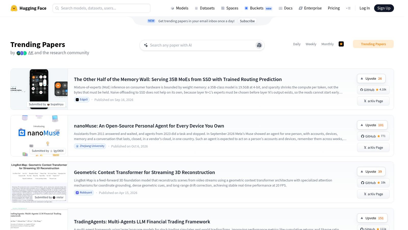Open the Zhejiang University tag

(x=90, y=146)
